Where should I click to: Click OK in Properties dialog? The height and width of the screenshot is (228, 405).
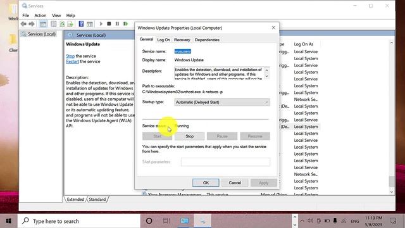coord(206,183)
